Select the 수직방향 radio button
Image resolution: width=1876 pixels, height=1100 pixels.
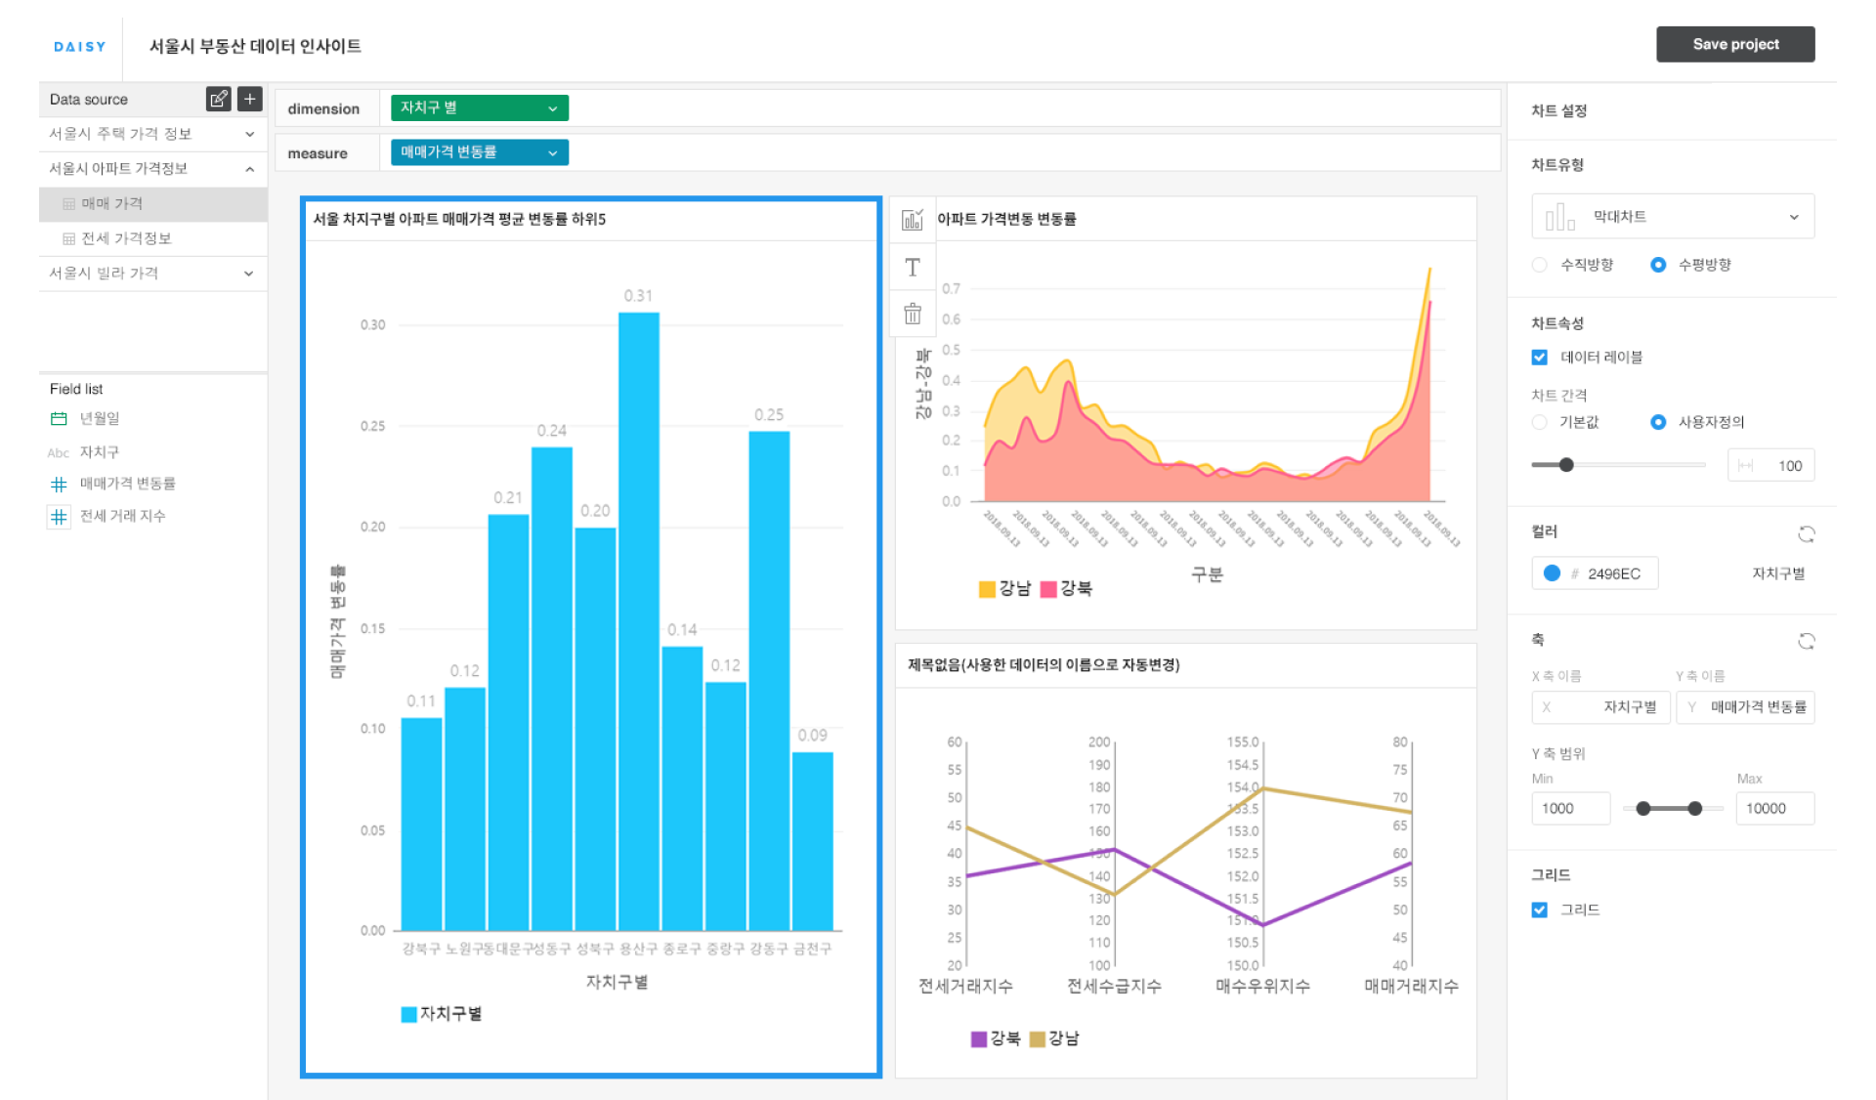point(1540,265)
